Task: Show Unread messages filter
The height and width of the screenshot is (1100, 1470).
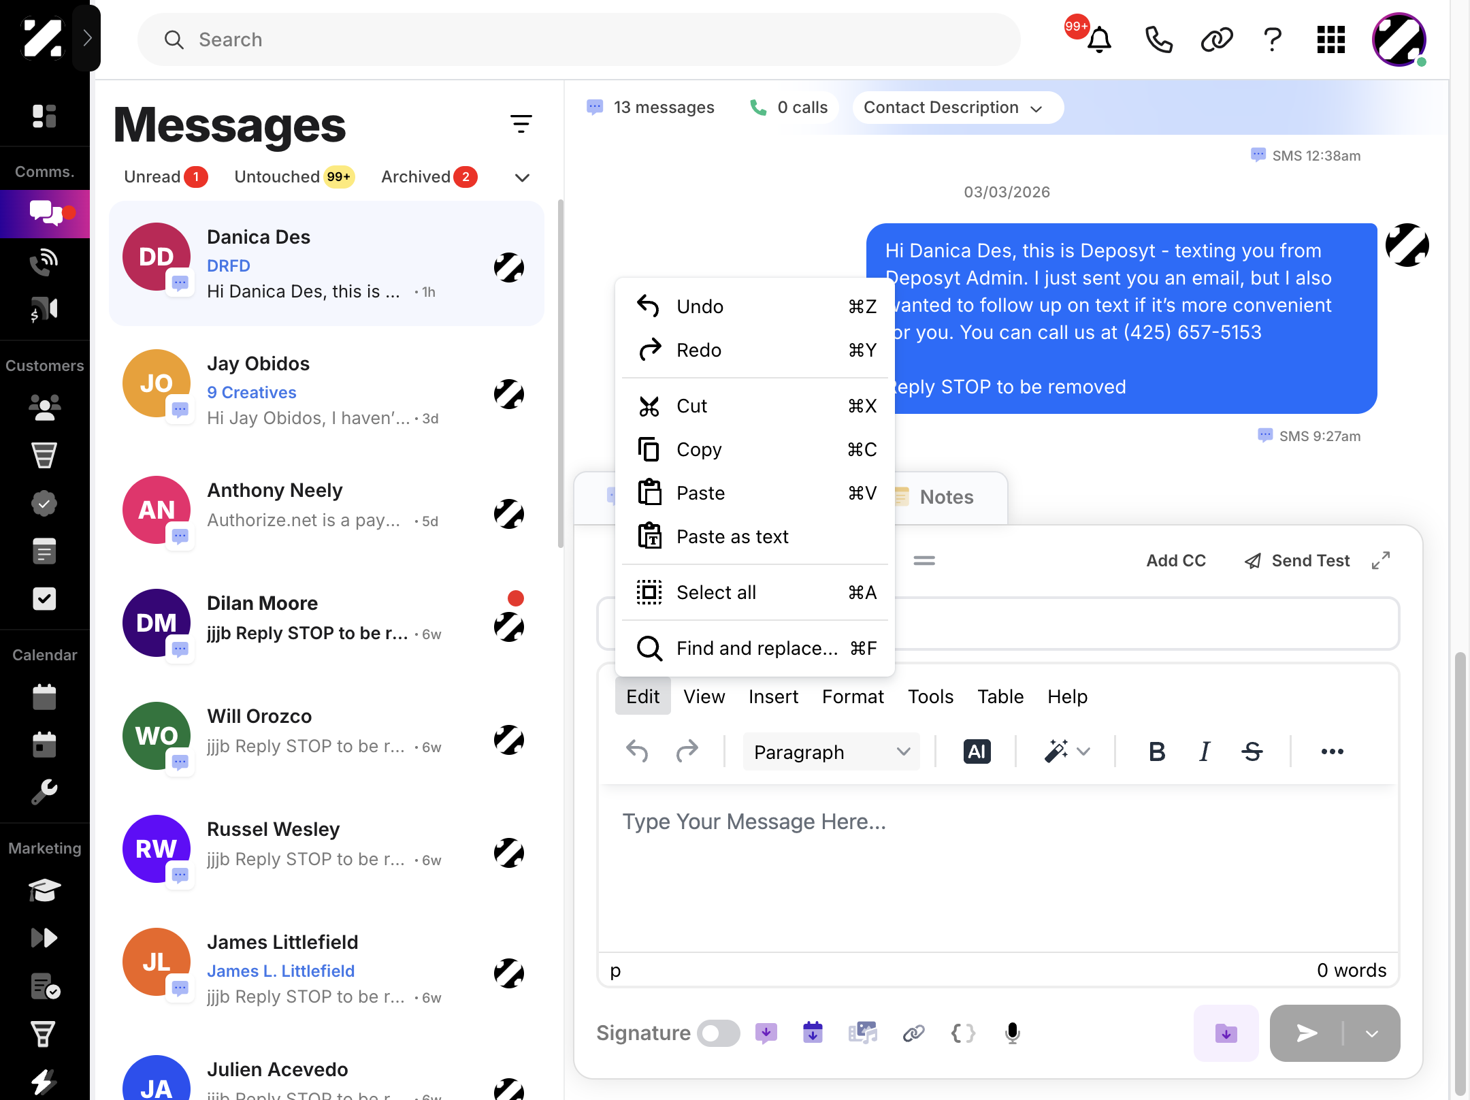Action: 165,177
